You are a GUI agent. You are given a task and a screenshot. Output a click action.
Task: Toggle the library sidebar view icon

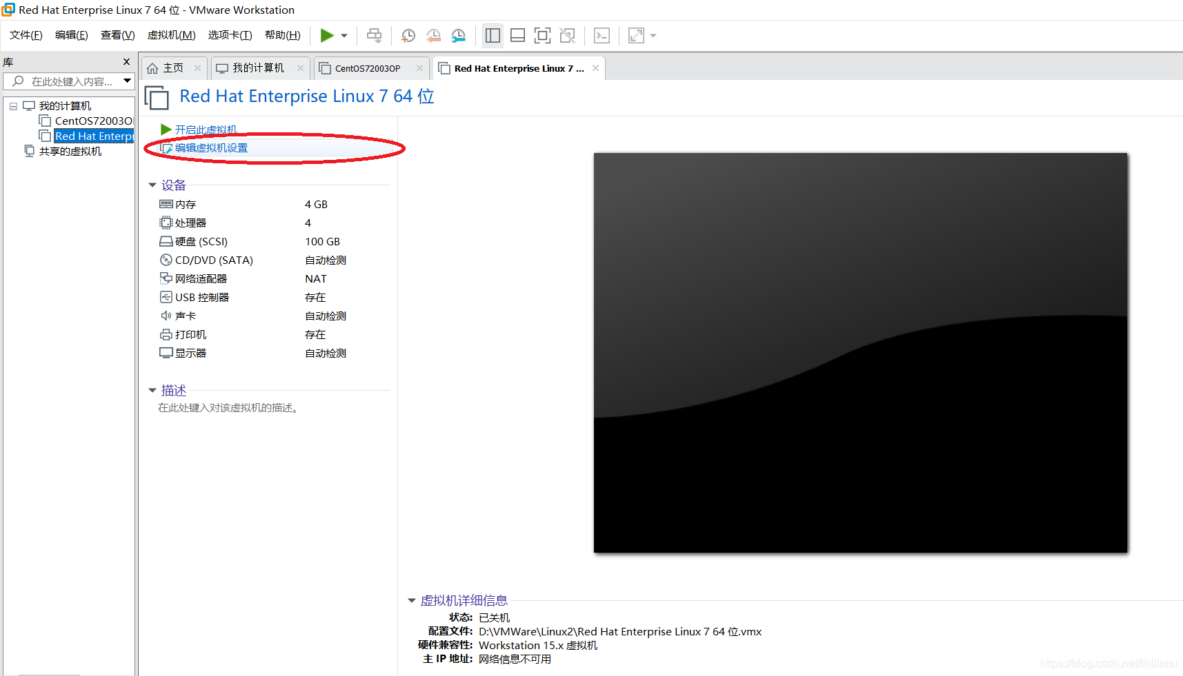coord(493,35)
